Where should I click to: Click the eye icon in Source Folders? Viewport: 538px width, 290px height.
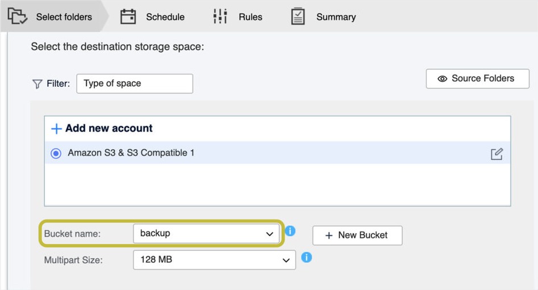pyautogui.click(x=442, y=79)
